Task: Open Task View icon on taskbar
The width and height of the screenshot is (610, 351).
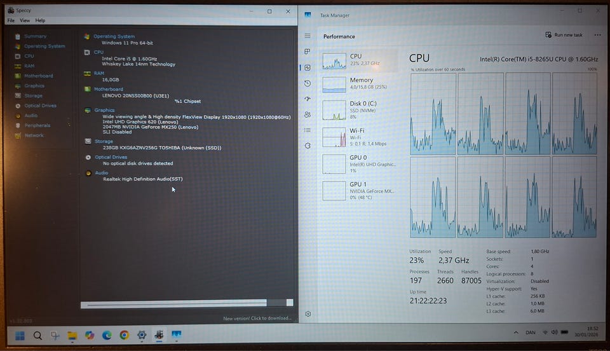Action: (x=55, y=336)
